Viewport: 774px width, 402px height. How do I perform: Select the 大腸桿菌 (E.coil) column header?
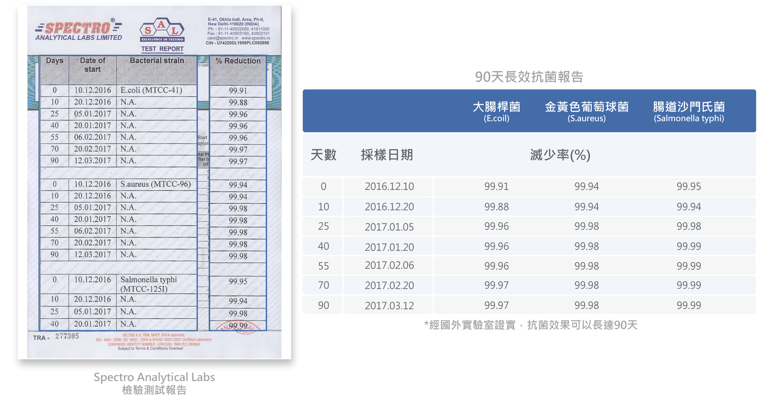click(x=496, y=111)
